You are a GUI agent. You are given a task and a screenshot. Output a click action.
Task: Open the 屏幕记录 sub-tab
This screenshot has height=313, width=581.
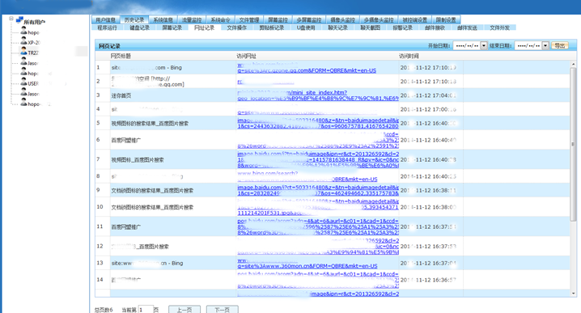click(x=172, y=27)
